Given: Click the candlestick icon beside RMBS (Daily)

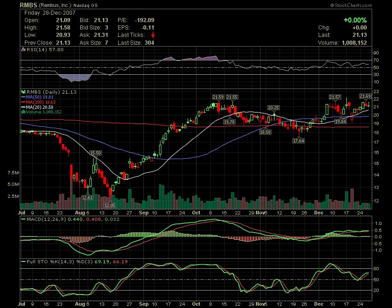Looking at the screenshot, I should pos(24,92).
